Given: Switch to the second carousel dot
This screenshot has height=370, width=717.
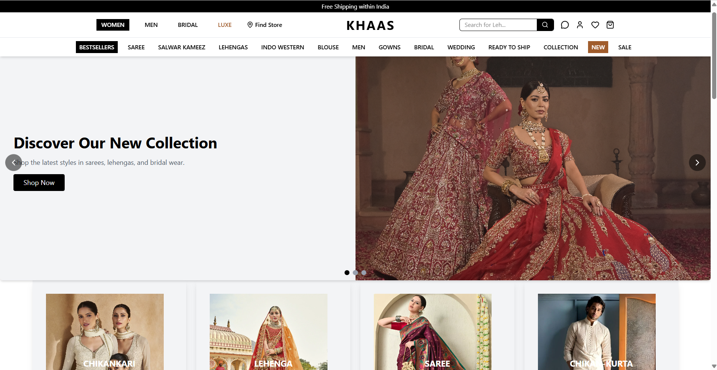Looking at the screenshot, I should (x=356, y=273).
